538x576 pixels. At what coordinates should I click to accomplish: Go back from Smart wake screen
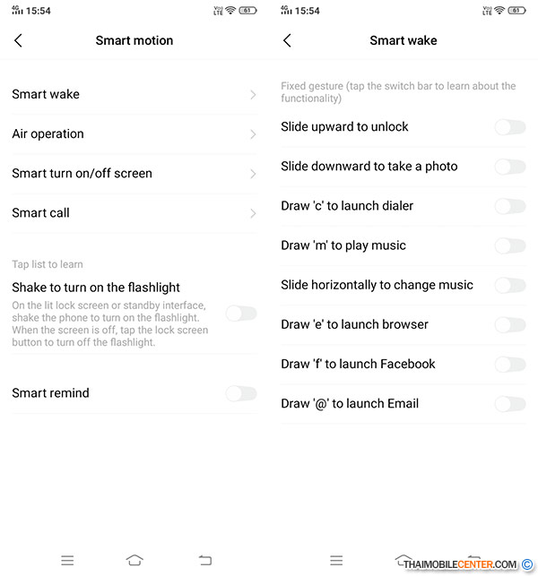[287, 40]
